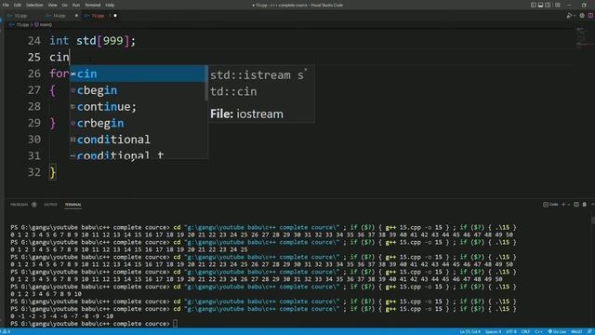This screenshot has width=595, height=335.
Task: Open the Selection menu
Action: 34,5
